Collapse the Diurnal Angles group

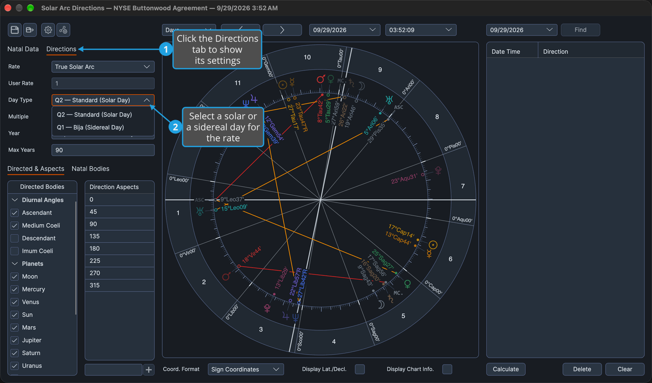15,200
